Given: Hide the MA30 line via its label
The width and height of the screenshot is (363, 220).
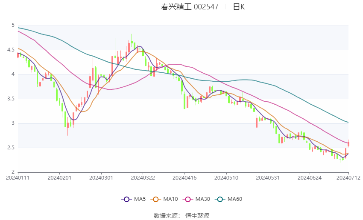Looking at the screenshot, I should tap(202, 199).
